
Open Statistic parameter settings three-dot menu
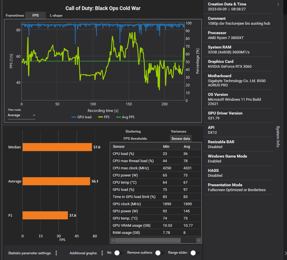[56, 253]
